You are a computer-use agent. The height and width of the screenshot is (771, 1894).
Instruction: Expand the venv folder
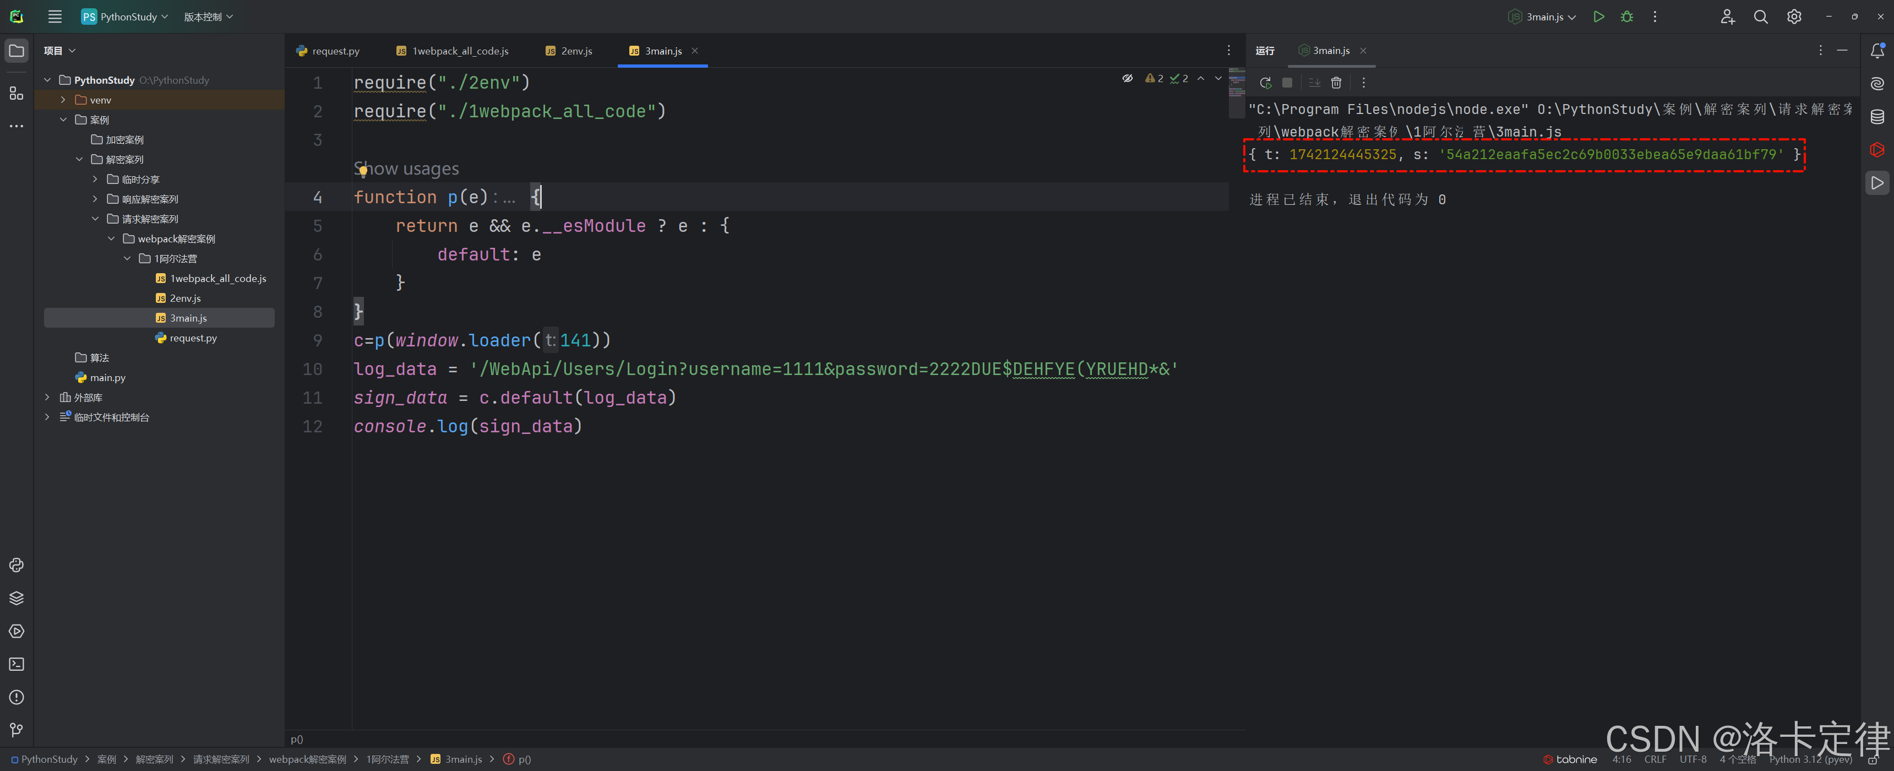tap(63, 100)
